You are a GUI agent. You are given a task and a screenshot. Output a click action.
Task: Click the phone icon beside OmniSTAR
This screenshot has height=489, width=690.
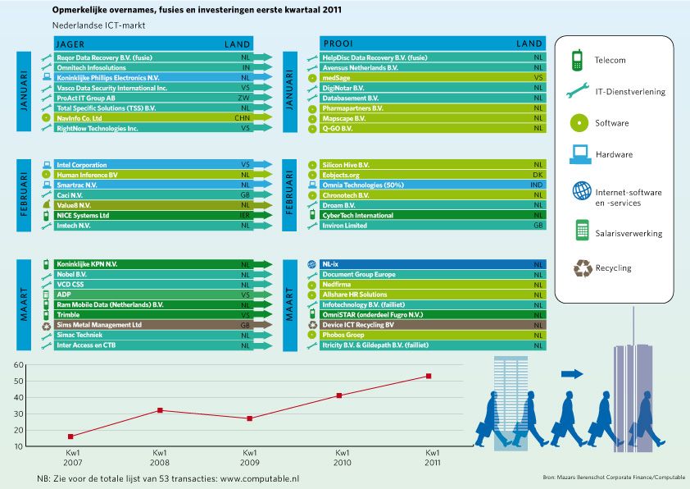click(x=312, y=314)
